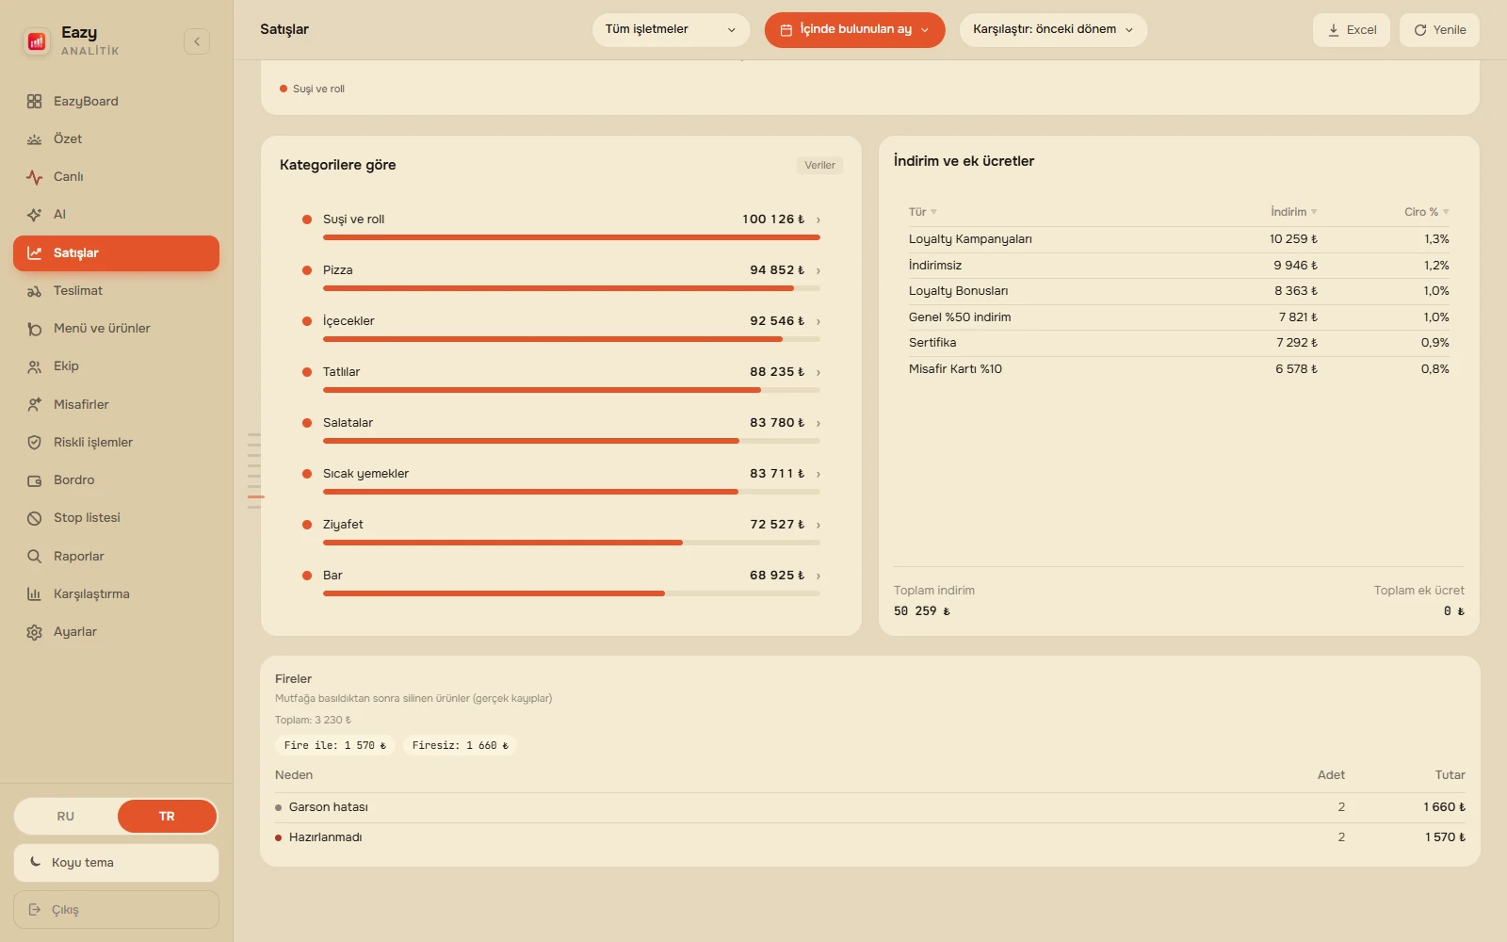Refresh data with Yenile button
The width and height of the screenshot is (1507, 942).
1439,30
